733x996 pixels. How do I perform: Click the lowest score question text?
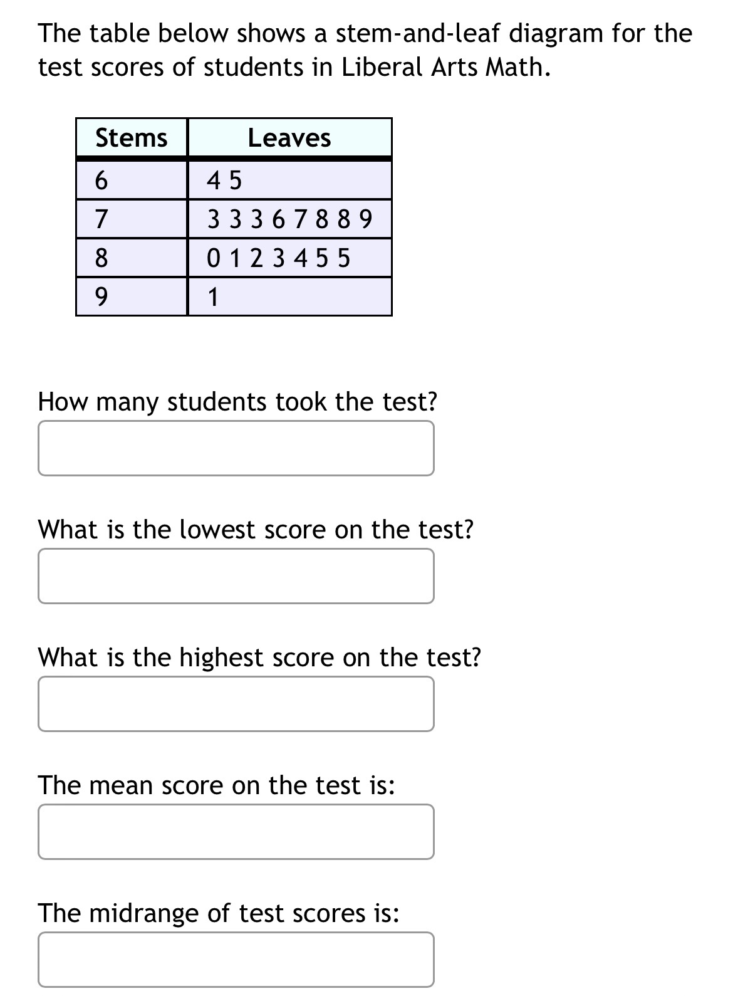256,530
